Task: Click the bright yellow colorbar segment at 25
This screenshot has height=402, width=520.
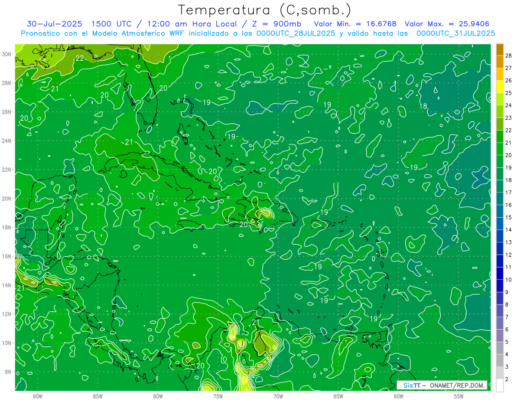Action: [500, 86]
